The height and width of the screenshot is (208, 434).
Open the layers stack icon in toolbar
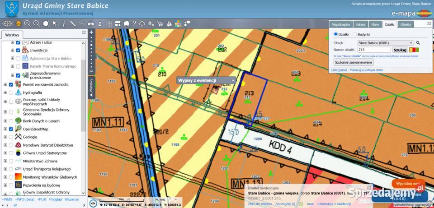18,23
